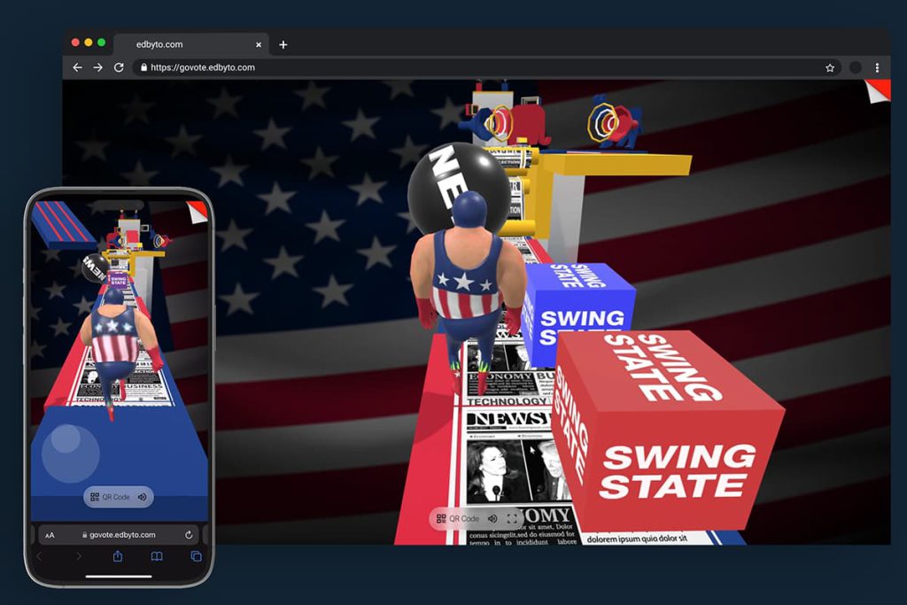
Task: Enter fullscreen using the expand icon
Action: pos(512,518)
